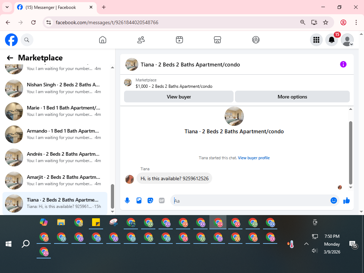Open the Reels video icon
The height and width of the screenshot is (273, 364).
pyautogui.click(x=179, y=40)
